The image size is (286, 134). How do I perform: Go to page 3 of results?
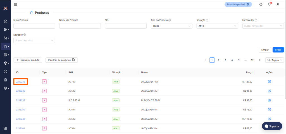point(225,60)
